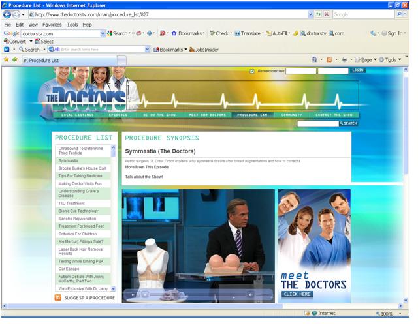Image resolution: width=418 pixels, height=334 pixels.
Task: Click the username login input field
Action: tap(301, 71)
